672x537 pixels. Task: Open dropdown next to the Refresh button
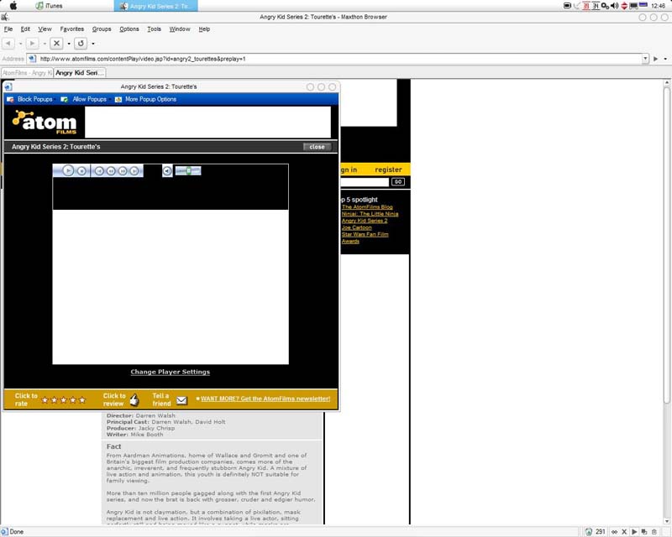point(93,44)
